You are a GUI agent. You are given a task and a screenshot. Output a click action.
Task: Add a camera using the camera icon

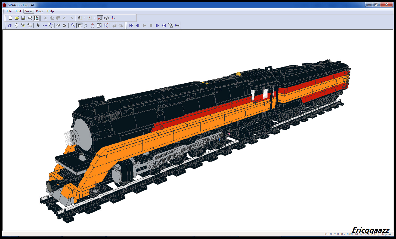[x=30, y=26]
